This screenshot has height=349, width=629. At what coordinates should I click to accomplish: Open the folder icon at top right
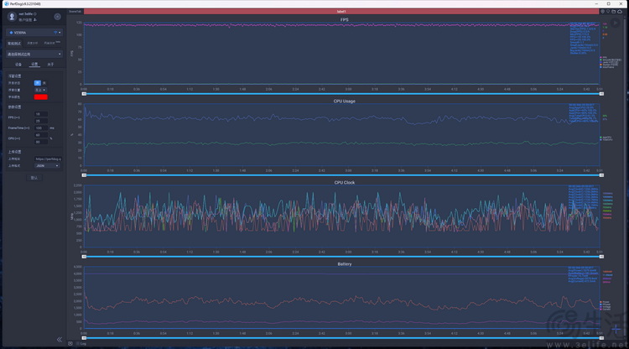point(614,12)
